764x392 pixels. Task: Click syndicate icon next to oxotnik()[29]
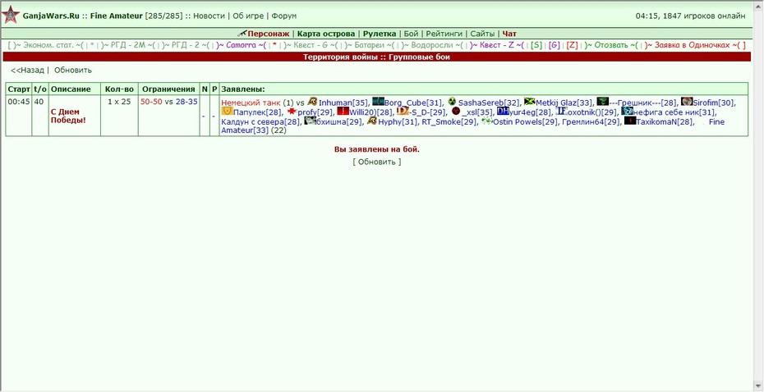click(562, 112)
